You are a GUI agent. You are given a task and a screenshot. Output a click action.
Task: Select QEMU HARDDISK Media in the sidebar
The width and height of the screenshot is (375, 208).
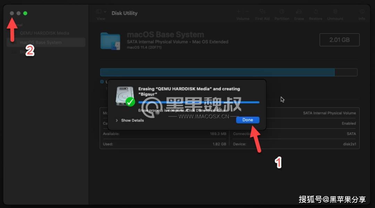(44, 33)
